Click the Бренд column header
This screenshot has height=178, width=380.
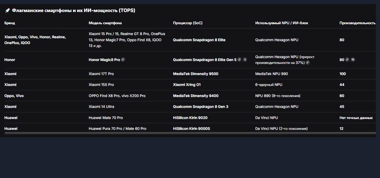coord(10,23)
